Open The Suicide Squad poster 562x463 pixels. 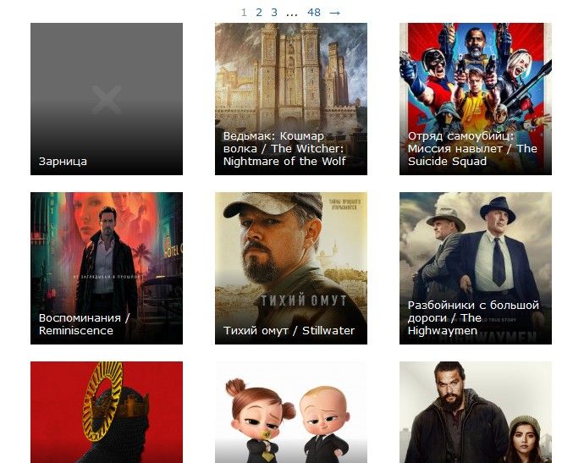476,99
